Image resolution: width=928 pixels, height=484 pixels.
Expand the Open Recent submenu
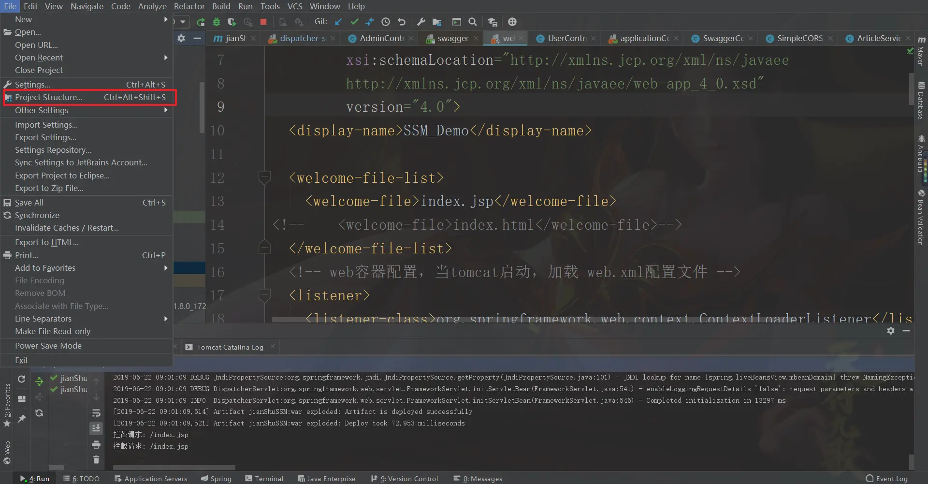[87, 58]
